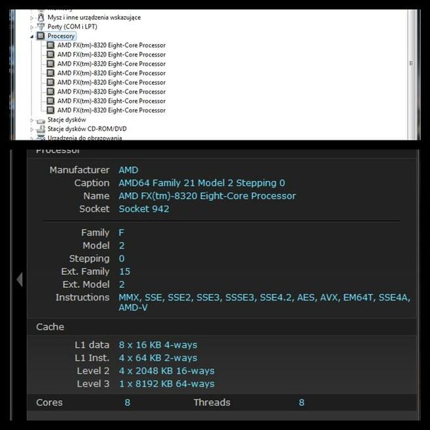Click the AMD value beside Manufacturer
The image size is (430, 430).
point(128,170)
